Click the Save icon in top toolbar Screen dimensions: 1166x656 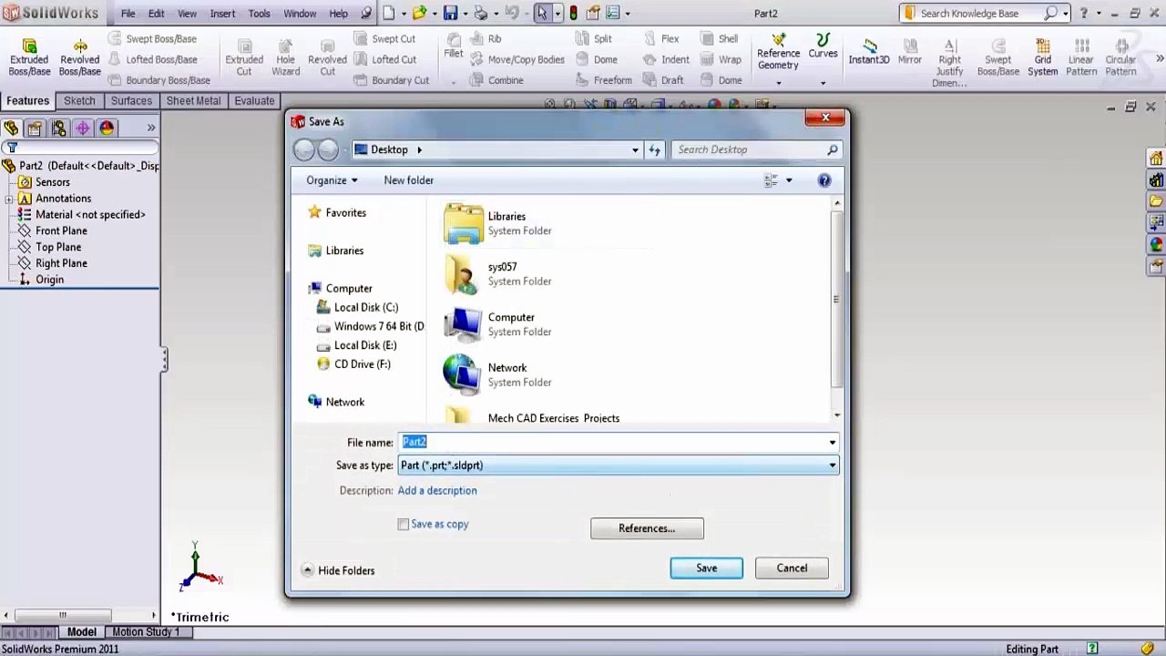(450, 14)
